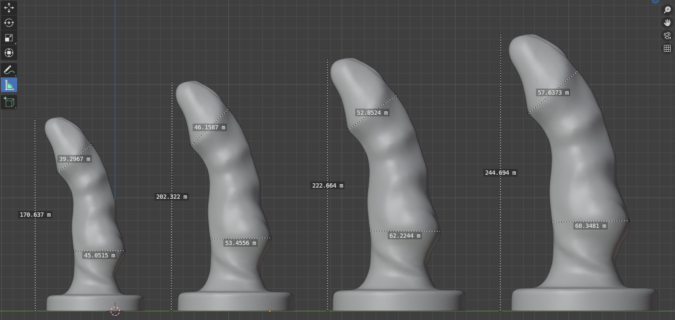Activate the Scale tool

[9, 38]
